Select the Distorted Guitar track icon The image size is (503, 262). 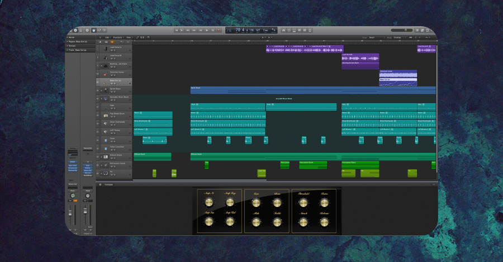(105, 74)
